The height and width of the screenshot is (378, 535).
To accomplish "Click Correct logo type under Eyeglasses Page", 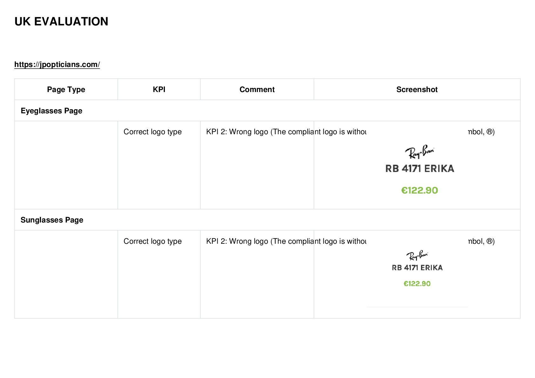I will [152, 132].
